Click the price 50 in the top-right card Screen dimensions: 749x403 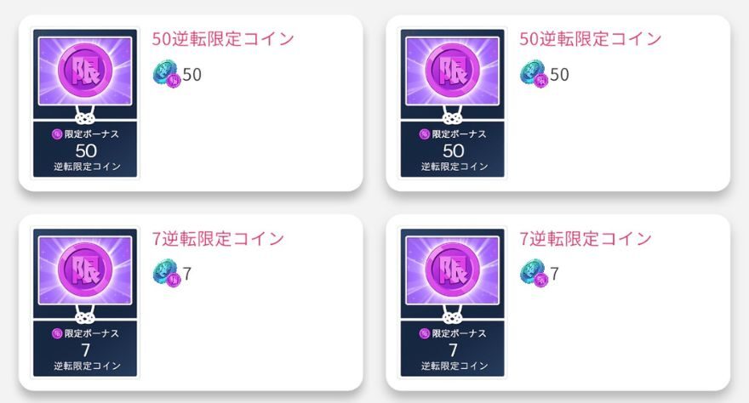tap(560, 76)
